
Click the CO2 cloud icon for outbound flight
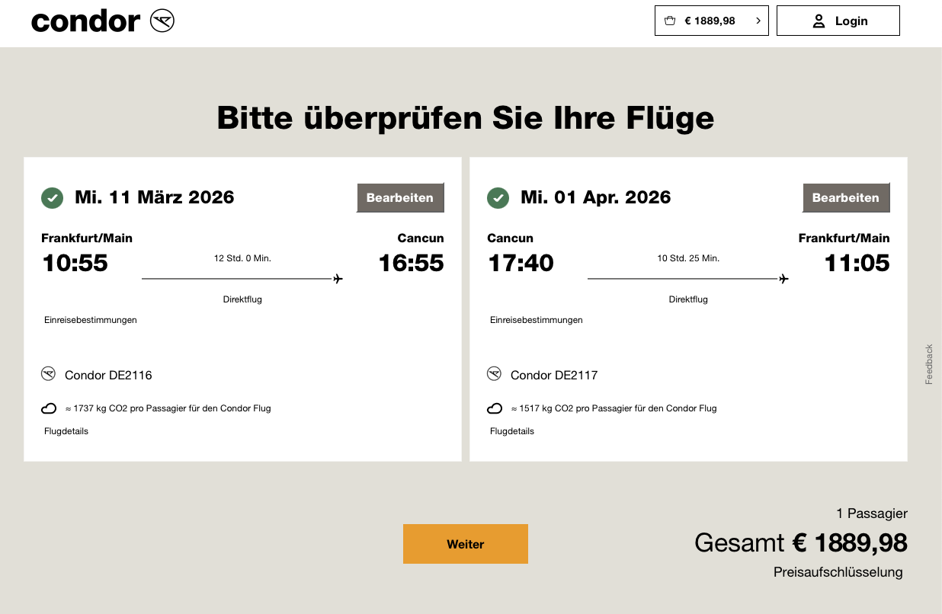[49, 408]
